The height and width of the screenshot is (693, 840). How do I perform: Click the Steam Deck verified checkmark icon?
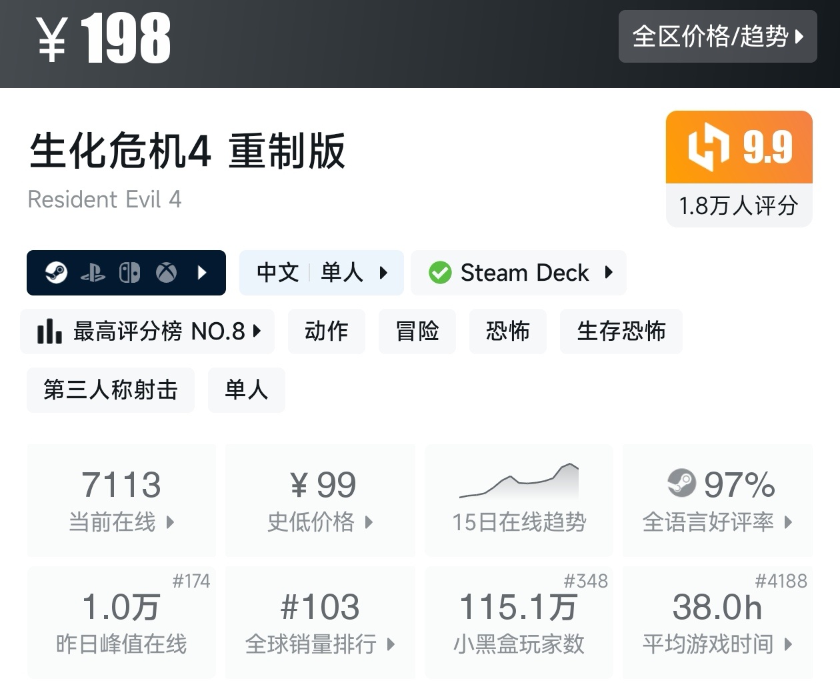(440, 273)
